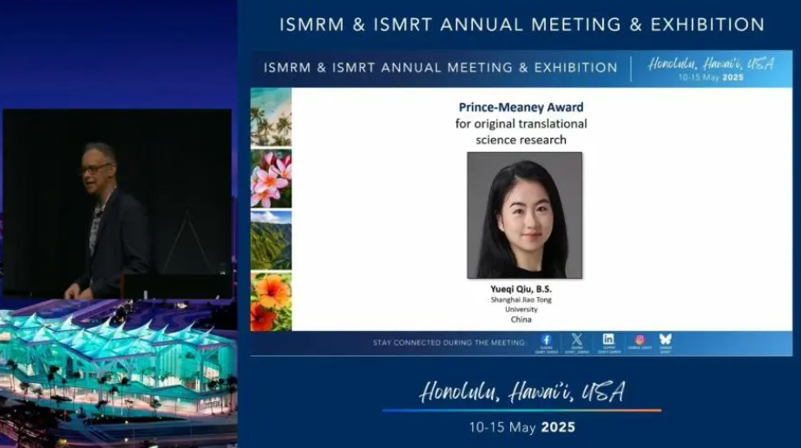
Task: Click the slide header meeting title
Action: tap(440, 68)
